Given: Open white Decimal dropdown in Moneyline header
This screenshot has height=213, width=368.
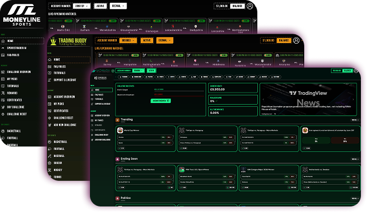Looking at the screenshot, I should pyautogui.click(x=118, y=6).
